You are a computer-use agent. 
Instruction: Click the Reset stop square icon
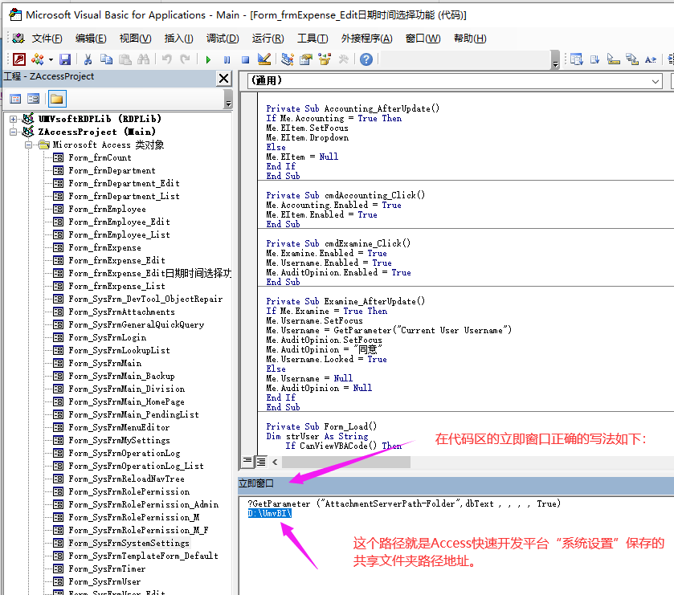coord(246,59)
